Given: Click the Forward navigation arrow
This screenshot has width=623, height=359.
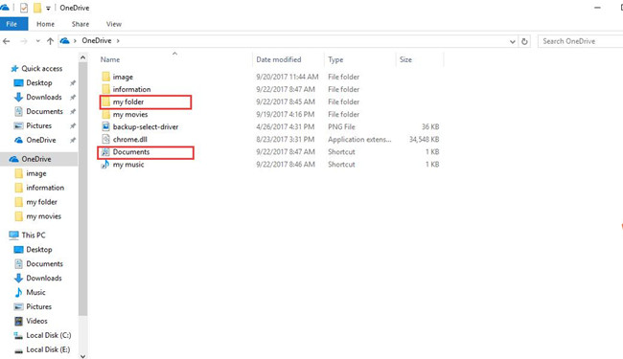Looking at the screenshot, I should point(24,41).
